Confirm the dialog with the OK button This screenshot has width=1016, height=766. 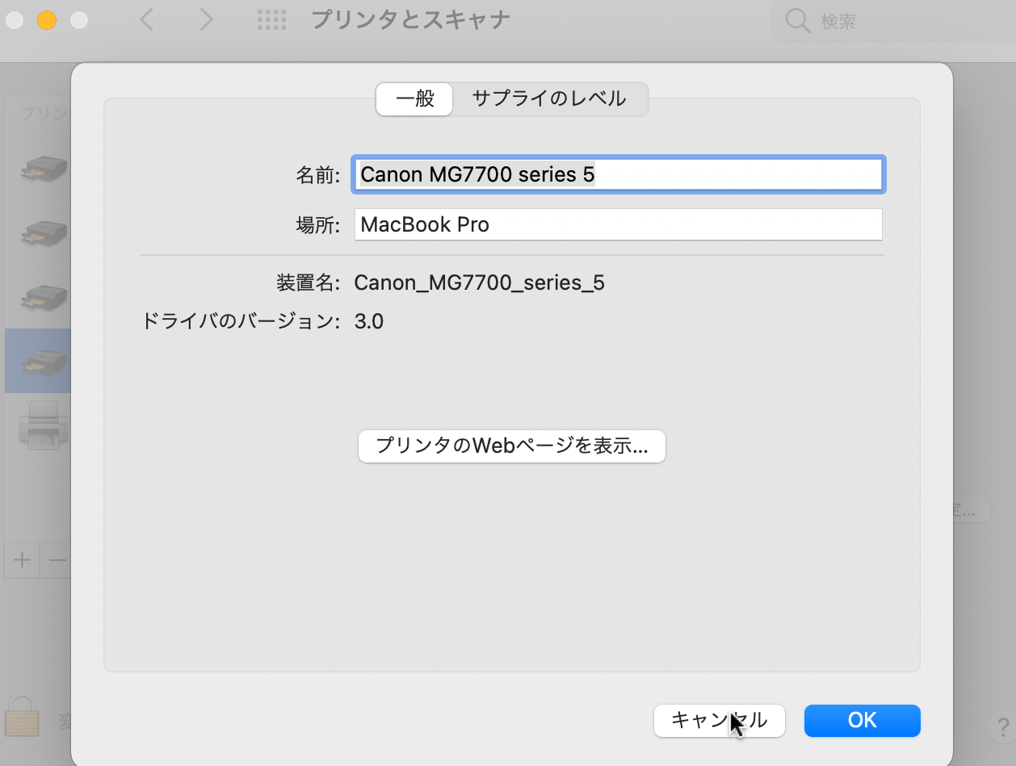(862, 721)
